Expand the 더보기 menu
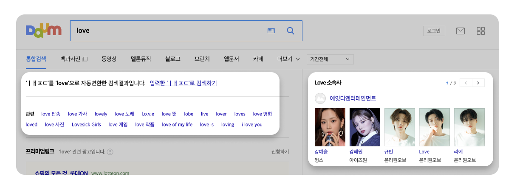 pyautogui.click(x=288, y=59)
